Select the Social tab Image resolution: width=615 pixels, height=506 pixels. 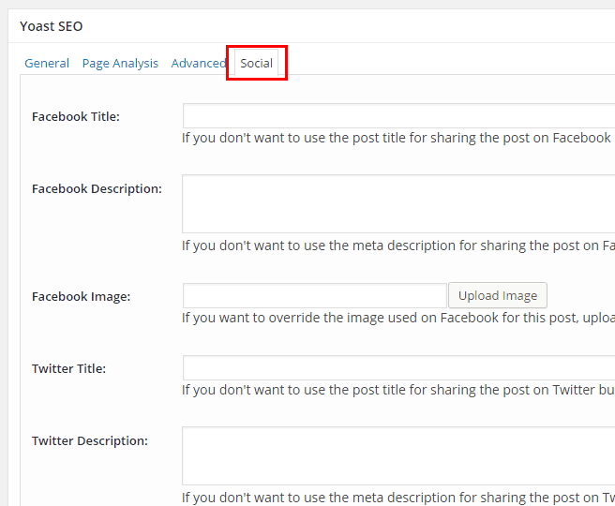pos(257,63)
